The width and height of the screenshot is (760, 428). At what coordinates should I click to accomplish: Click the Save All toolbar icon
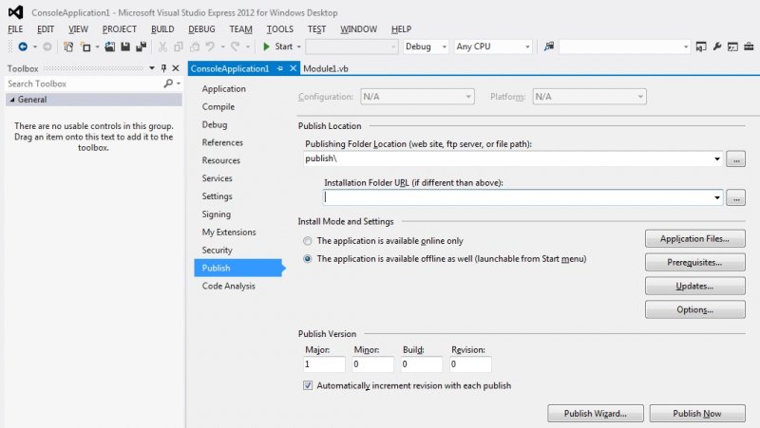tap(141, 47)
